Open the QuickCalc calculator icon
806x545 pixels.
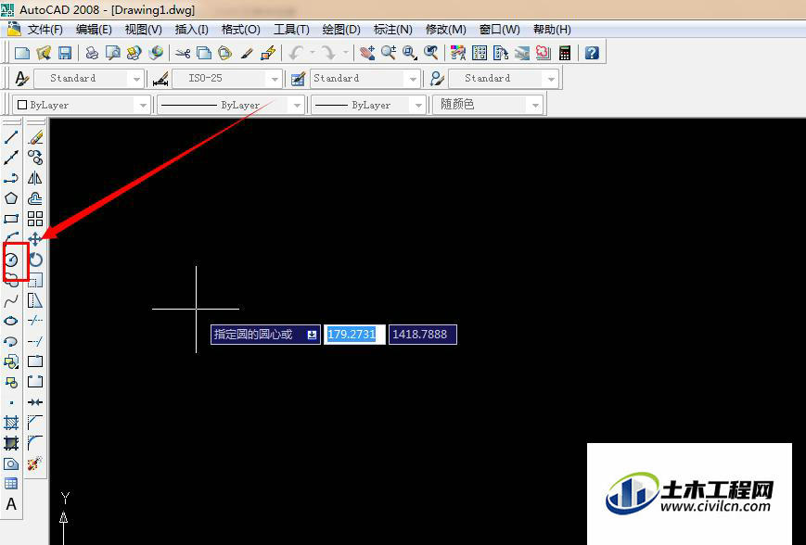[565, 53]
